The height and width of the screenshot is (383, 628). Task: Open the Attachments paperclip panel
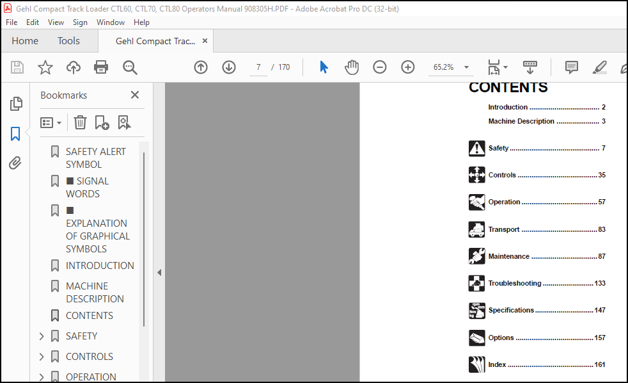pos(15,163)
